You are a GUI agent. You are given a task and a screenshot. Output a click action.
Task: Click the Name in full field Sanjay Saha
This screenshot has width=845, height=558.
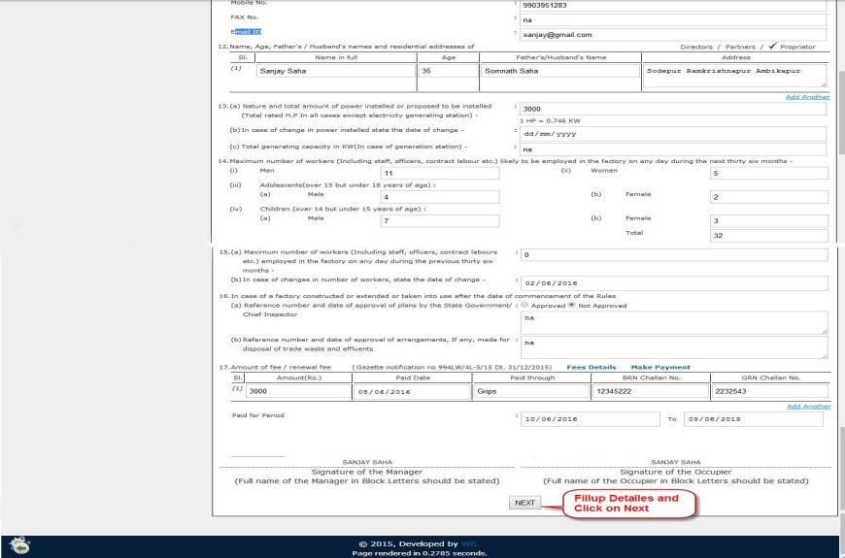pyautogui.click(x=336, y=71)
